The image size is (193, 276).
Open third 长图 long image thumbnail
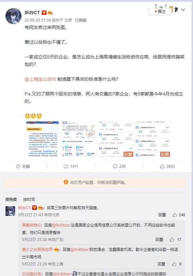[x=116, y=139]
